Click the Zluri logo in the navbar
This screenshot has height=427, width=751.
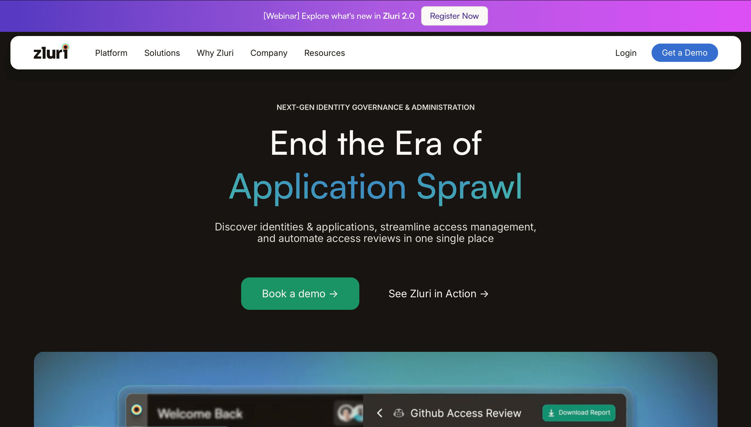click(x=51, y=51)
